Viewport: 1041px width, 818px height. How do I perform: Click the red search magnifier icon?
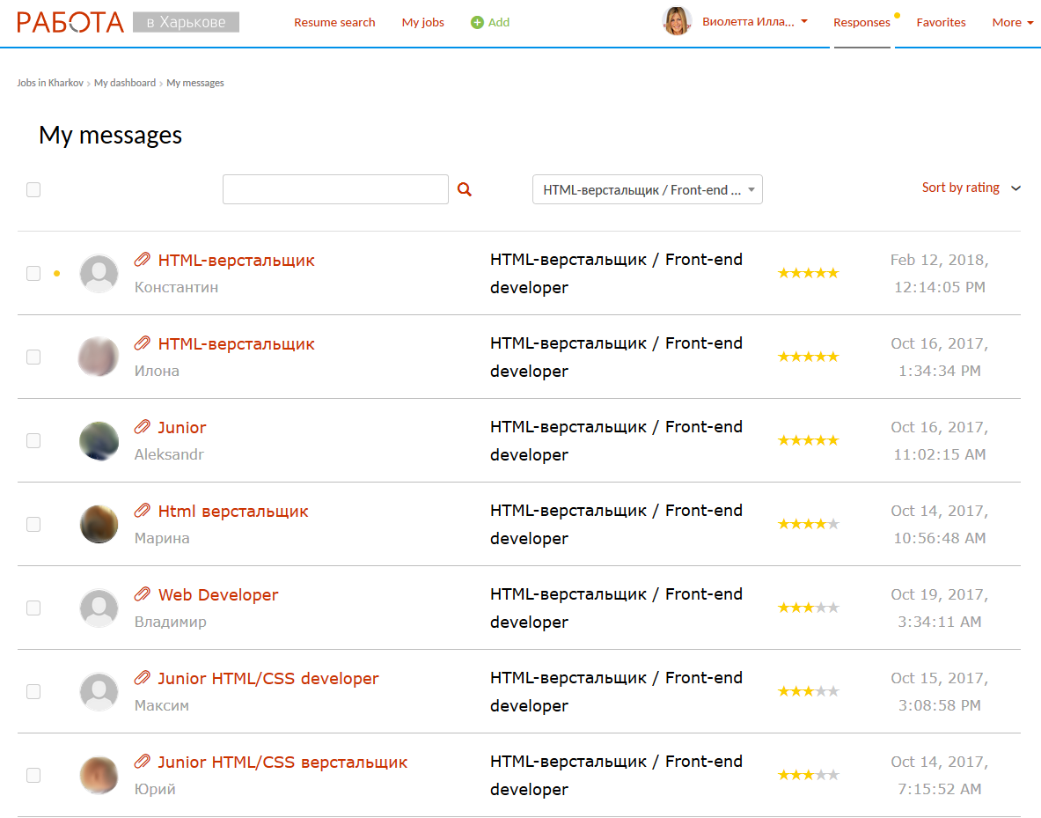(x=465, y=189)
